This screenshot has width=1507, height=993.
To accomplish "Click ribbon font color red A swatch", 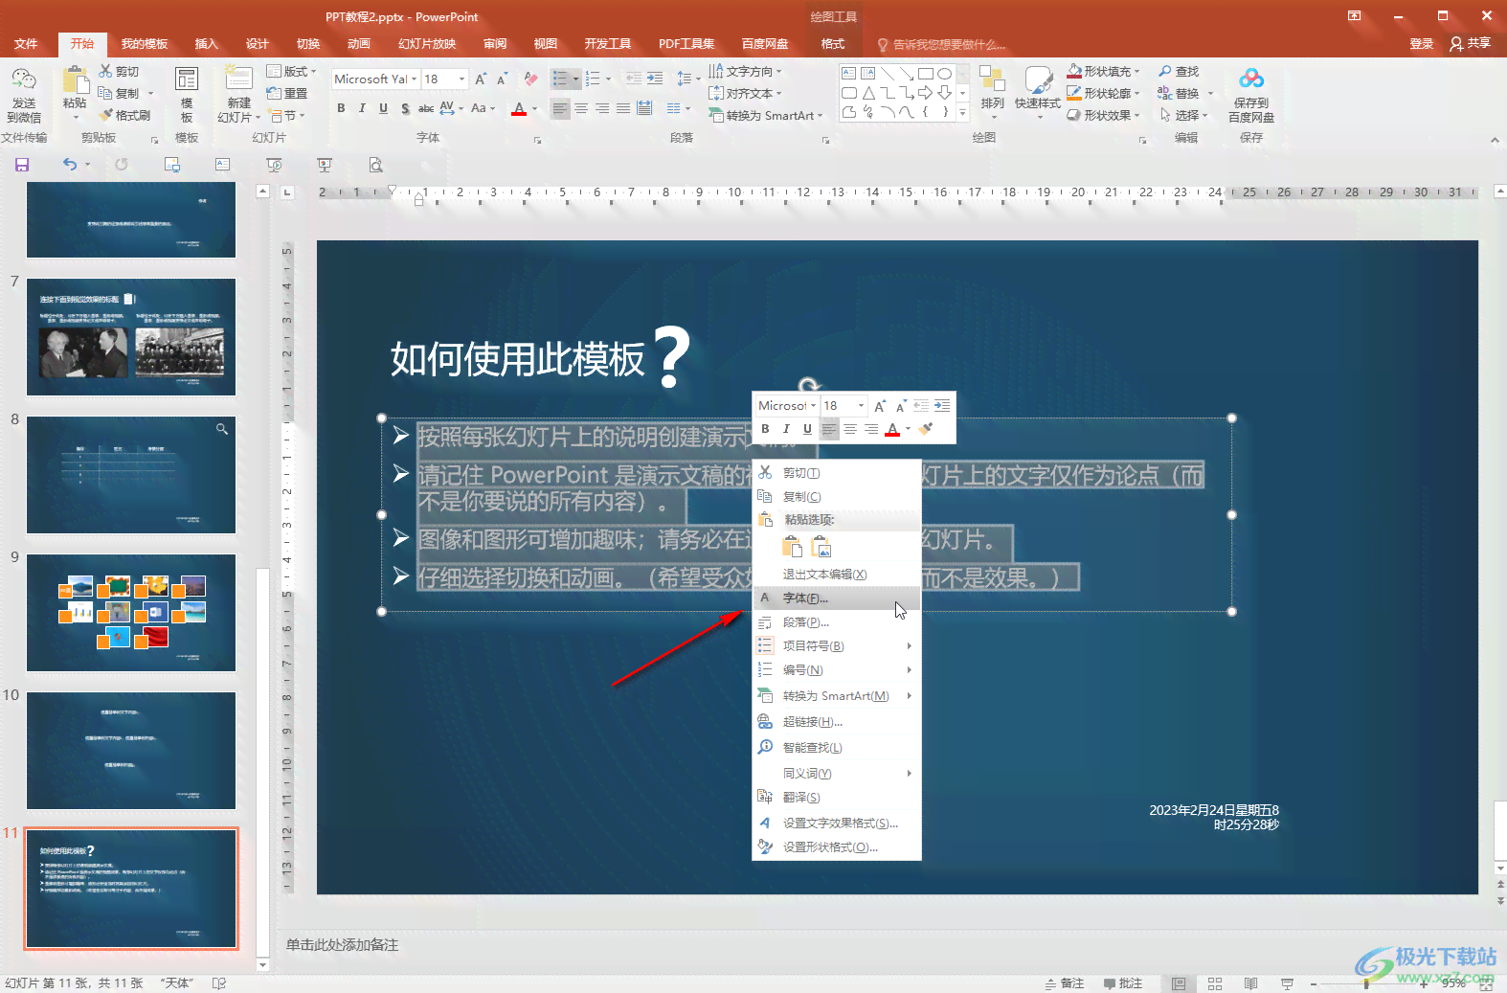I will point(519,109).
